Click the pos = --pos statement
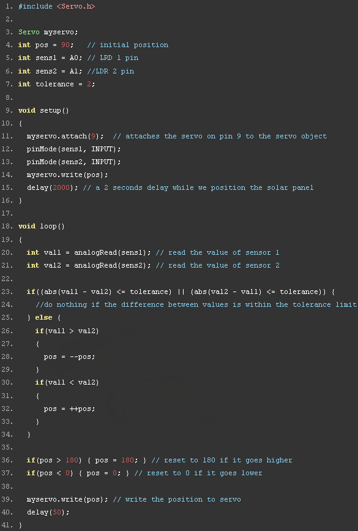This screenshot has height=531, width=358. click(x=69, y=356)
